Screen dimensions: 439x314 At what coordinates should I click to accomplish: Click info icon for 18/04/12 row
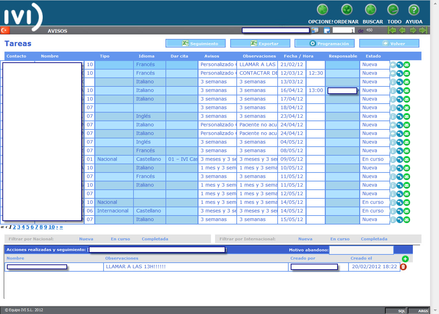click(393, 108)
